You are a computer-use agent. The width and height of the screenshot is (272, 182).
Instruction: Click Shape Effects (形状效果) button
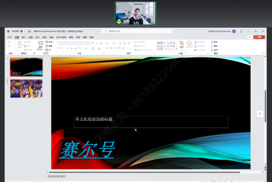click(200, 50)
